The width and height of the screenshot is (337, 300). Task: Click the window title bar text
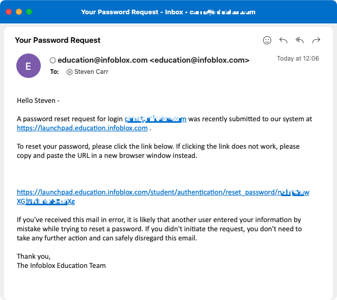(168, 12)
